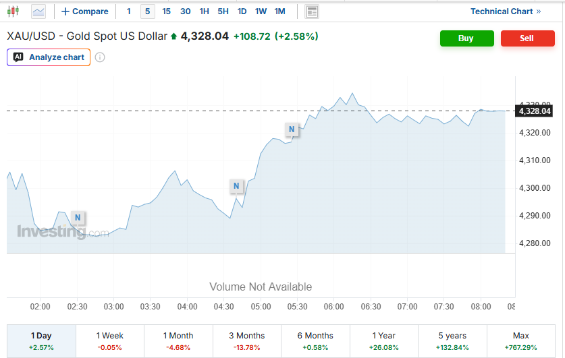Viewport: 565px width, 358px height.
Task: Switch to area chart type
Action: point(38,11)
